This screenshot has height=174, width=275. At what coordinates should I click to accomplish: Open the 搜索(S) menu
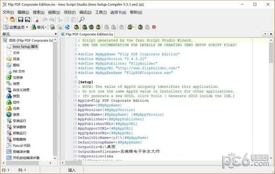click(38, 12)
